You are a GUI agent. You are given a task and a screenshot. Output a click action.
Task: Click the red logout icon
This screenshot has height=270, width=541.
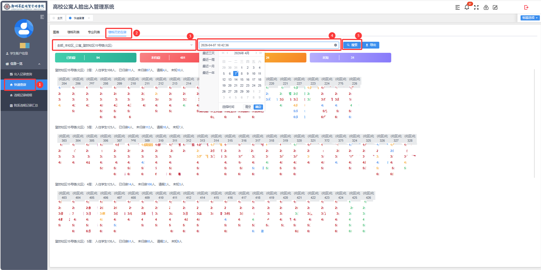pyautogui.click(x=526, y=7)
